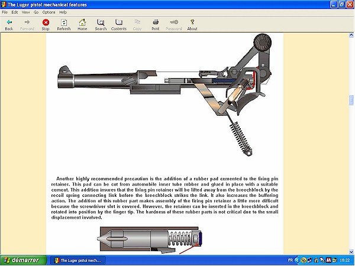
Task: Click the FR language indicator in tray
Action: pyautogui.click(x=291, y=260)
